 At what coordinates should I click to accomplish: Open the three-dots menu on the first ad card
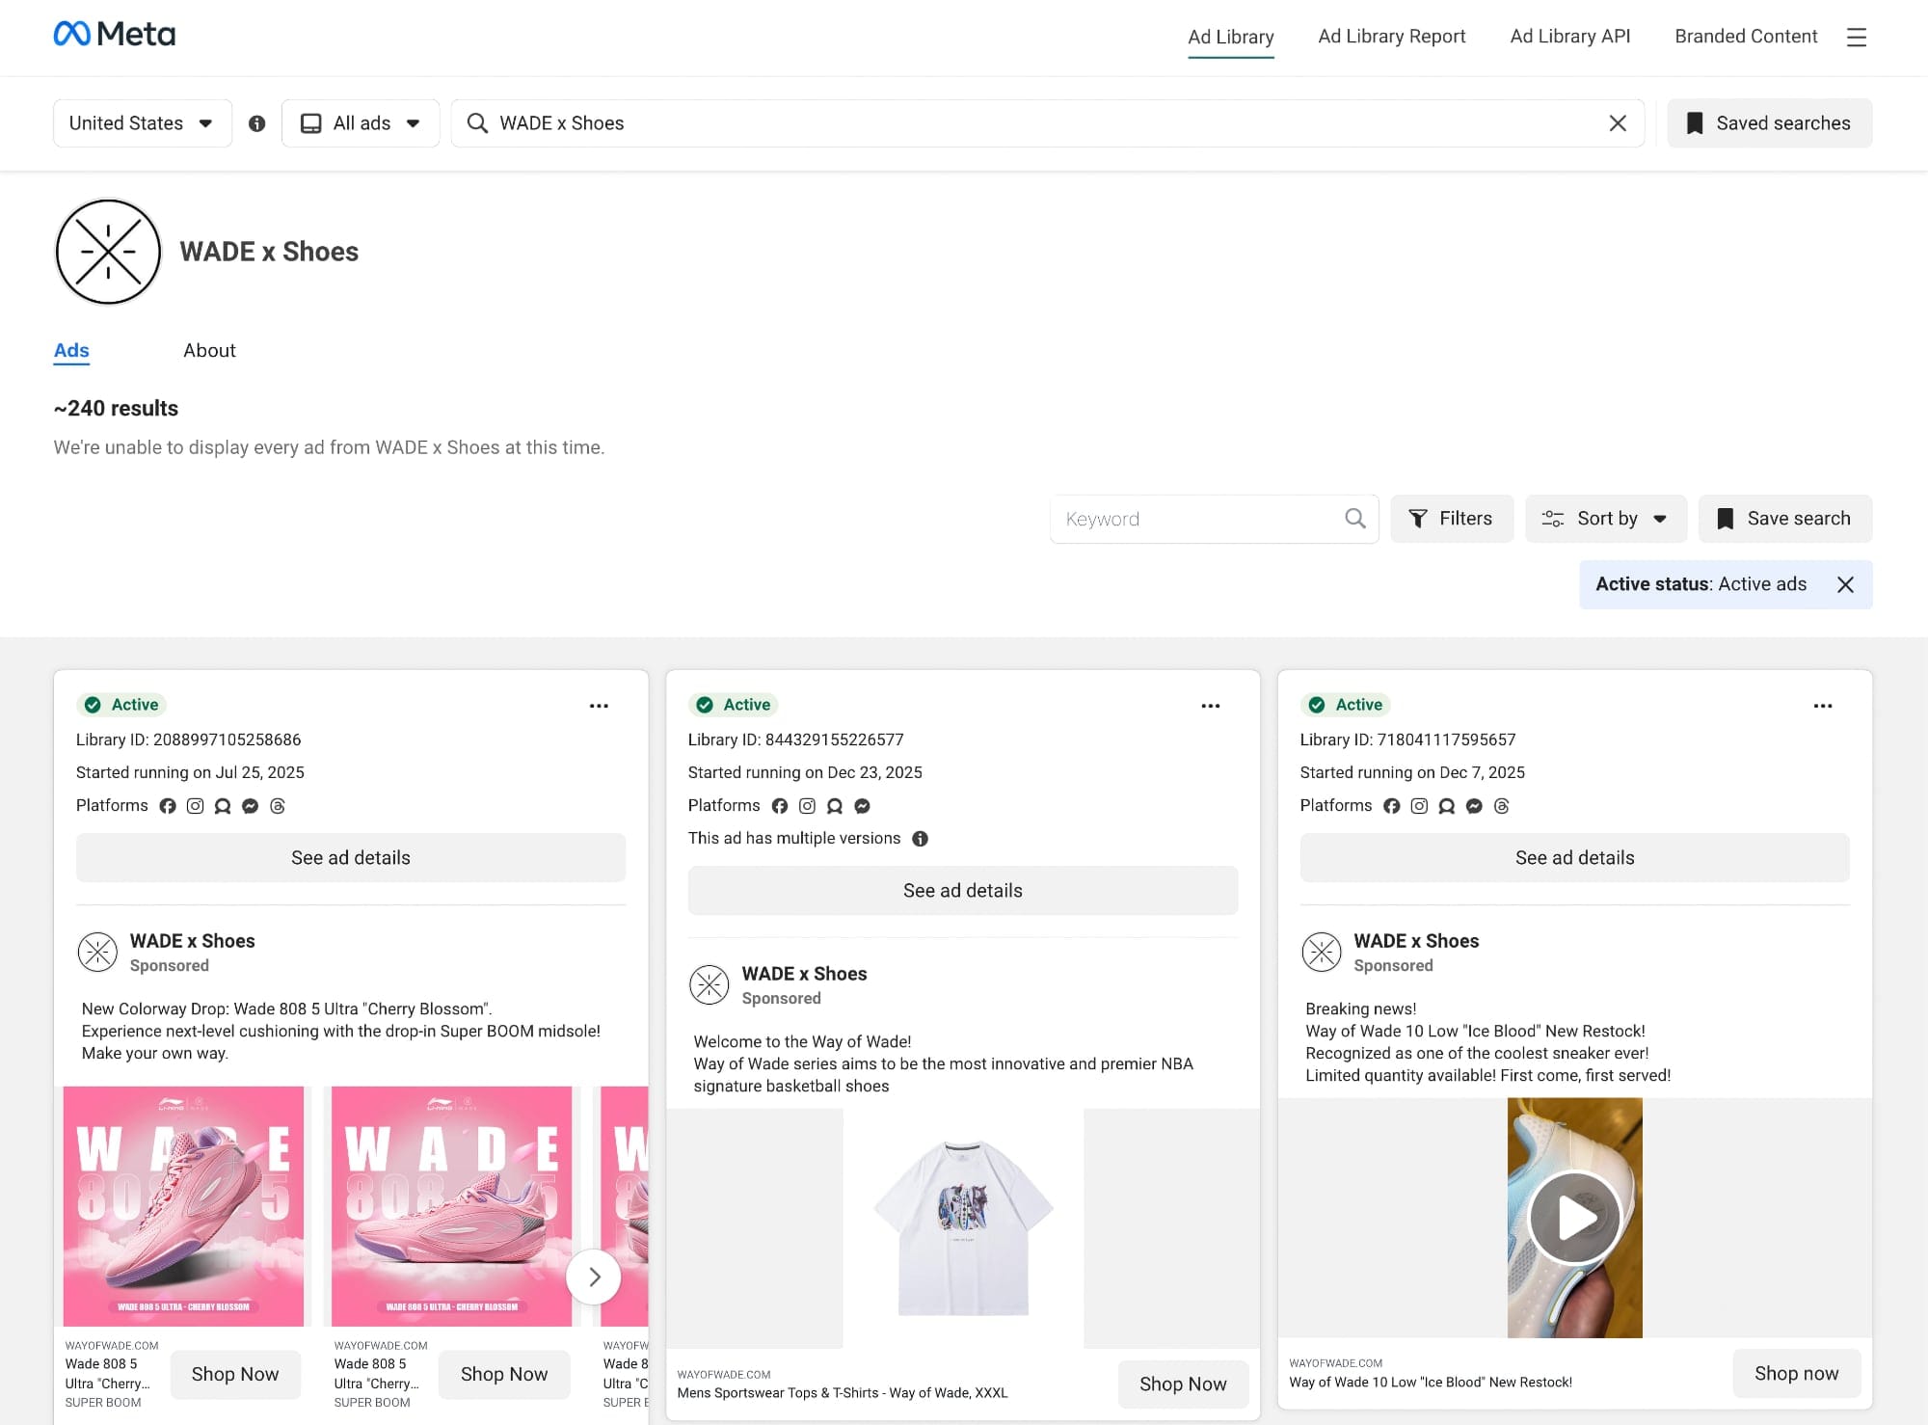[x=599, y=705]
